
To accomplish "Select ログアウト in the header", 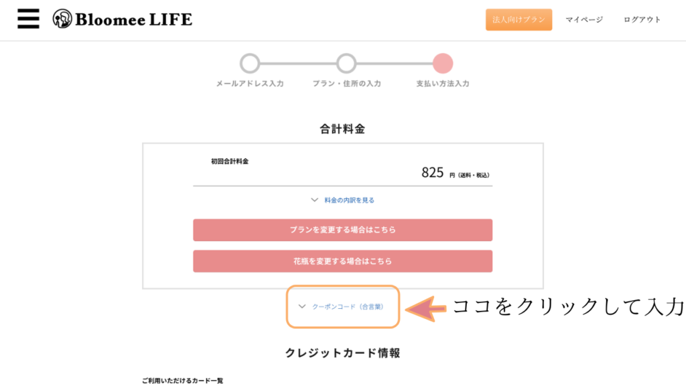I will pyautogui.click(x=642, y=19).
